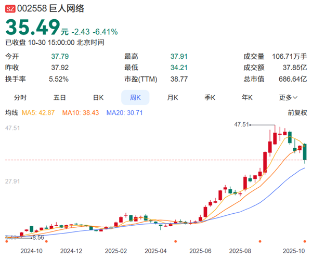This screenshot has width=312, height=259.
Task: Click the closing timestamp 已收盘 10-30 15:00:00
Action: click(40, 43)
